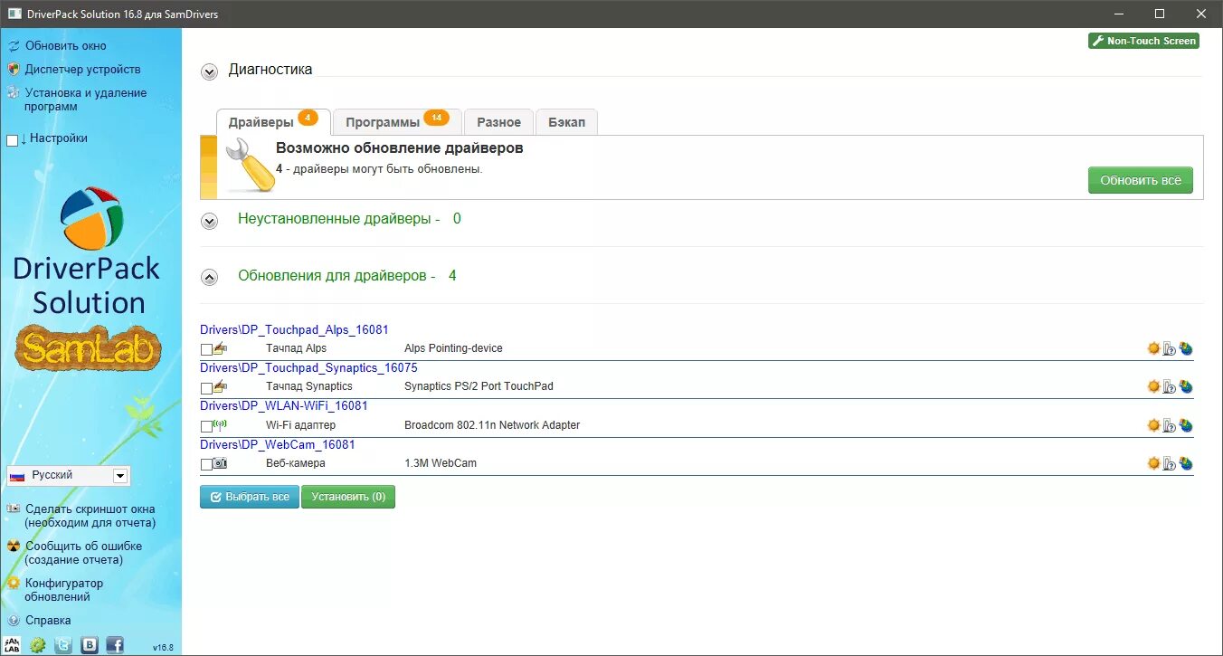
Task: Open the Бэкап tab
Action: 566,122
